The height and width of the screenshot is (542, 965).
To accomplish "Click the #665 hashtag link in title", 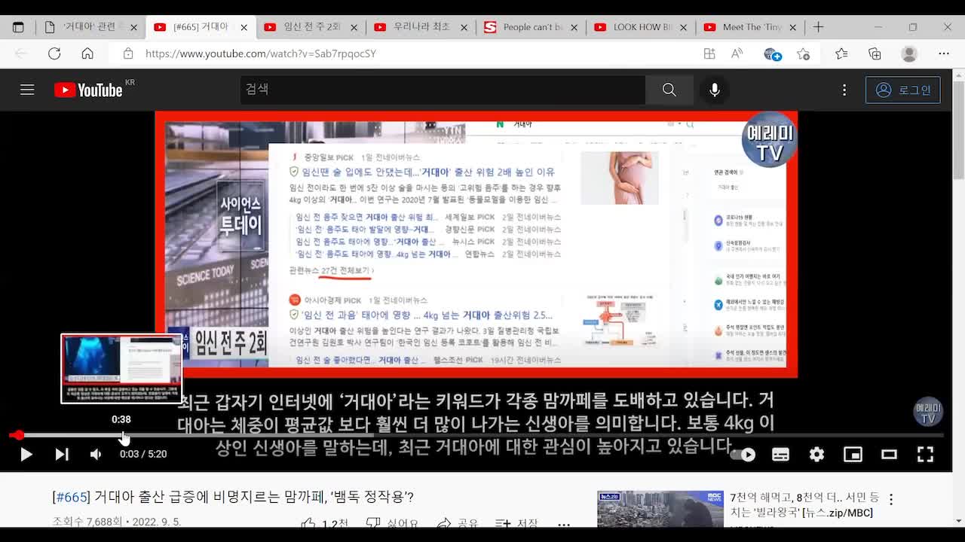I will click(72, 497).
